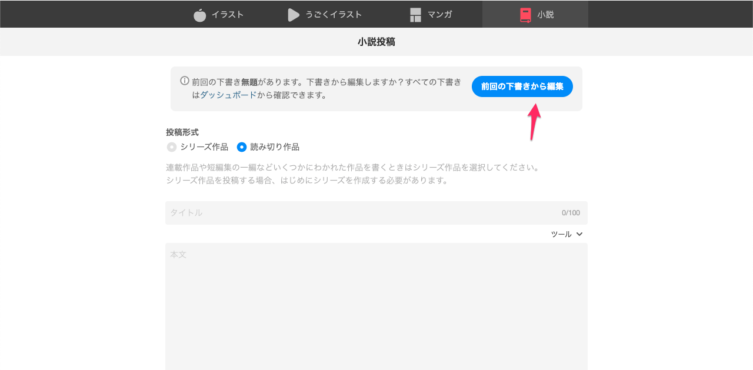This screenshot has height=370, width=753.
Task: Go to the マンガ tab label
Action: [x=439, y=15]
